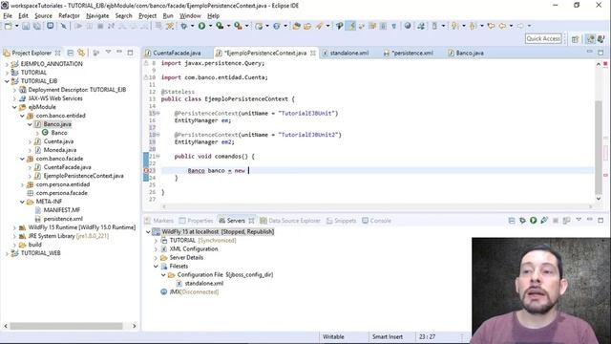The width and height of the screenshot is (611, 344).
Task: Select MANIFEST.MF file
Action: 61,210
